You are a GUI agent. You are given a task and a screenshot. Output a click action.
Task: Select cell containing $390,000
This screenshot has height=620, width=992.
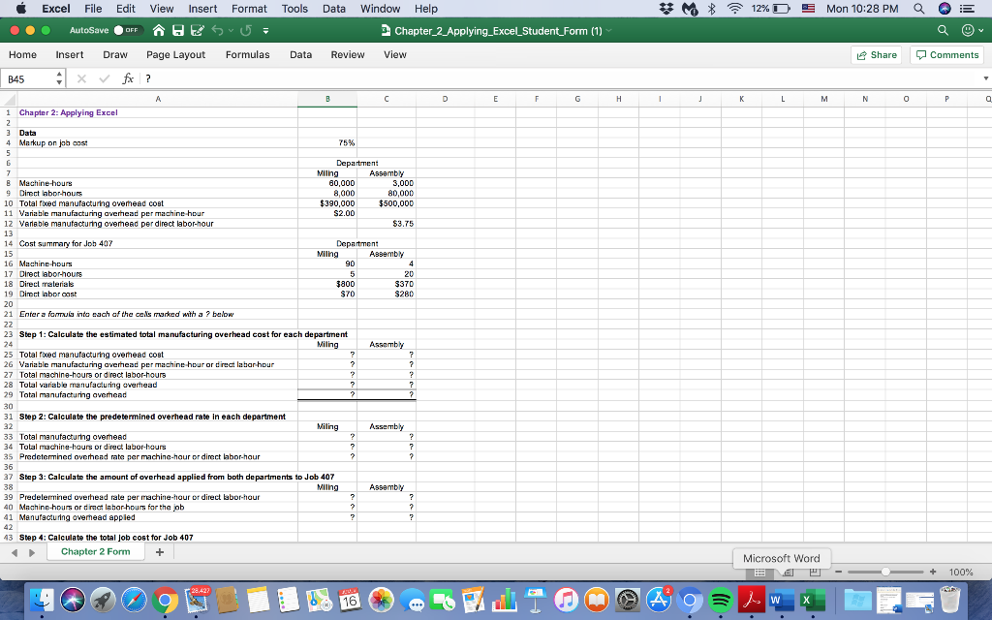click(x=327, y=203)
